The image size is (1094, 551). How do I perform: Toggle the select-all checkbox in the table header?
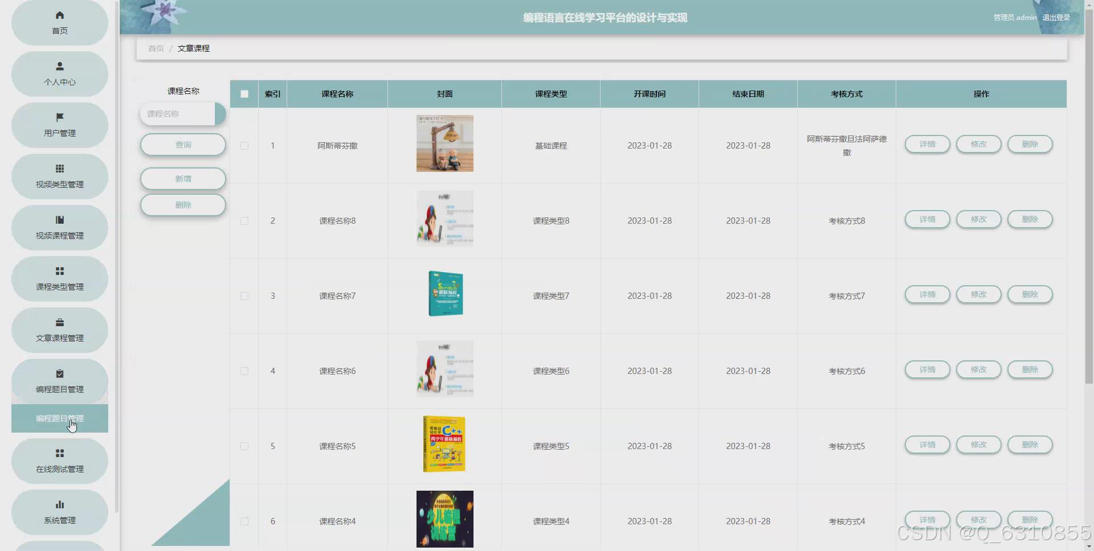[244, 94]
